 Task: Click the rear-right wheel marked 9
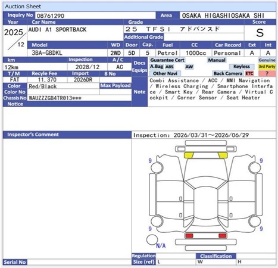pos(255,222)
